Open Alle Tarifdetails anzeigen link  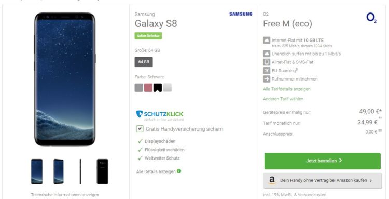coord(286,89)
